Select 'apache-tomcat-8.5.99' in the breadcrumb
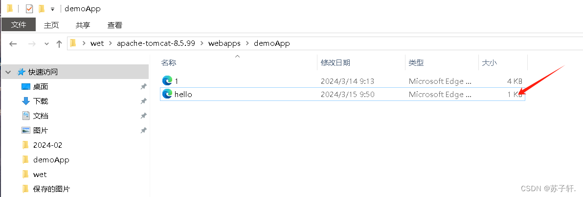Image resolution: width=583 pixels, height=197 pixels. 156,43
